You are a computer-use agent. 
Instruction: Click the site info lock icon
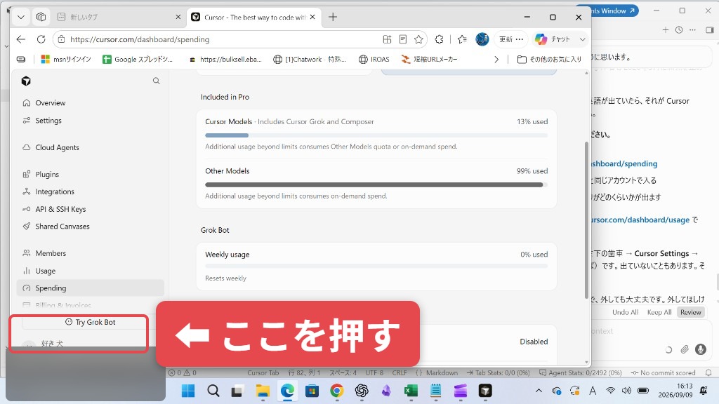(x=62, y=39)
